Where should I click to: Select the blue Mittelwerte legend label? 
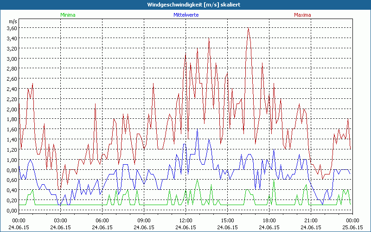point(185,15)
